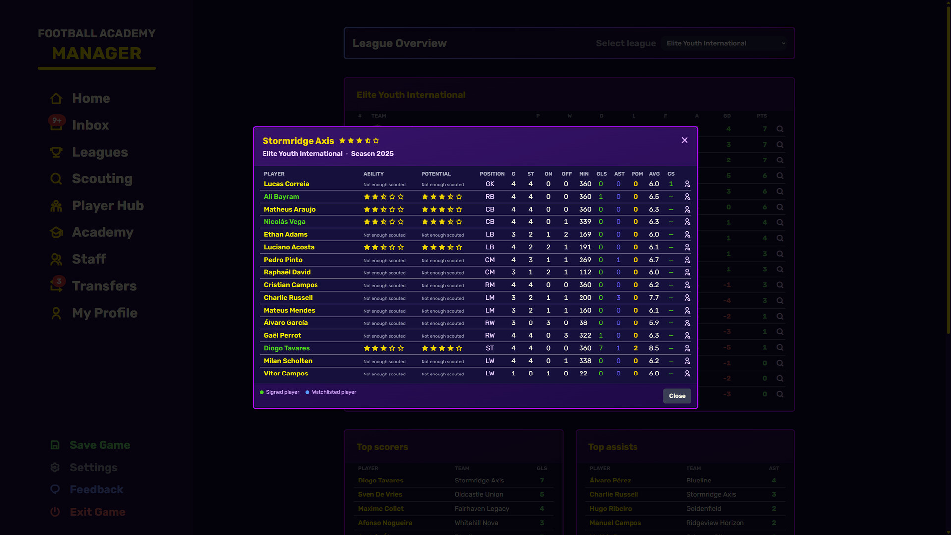The height and width of the screenshot is (535, 951).
Task: Go to My Profile in the sidebar
Action: tap(56, 313)
